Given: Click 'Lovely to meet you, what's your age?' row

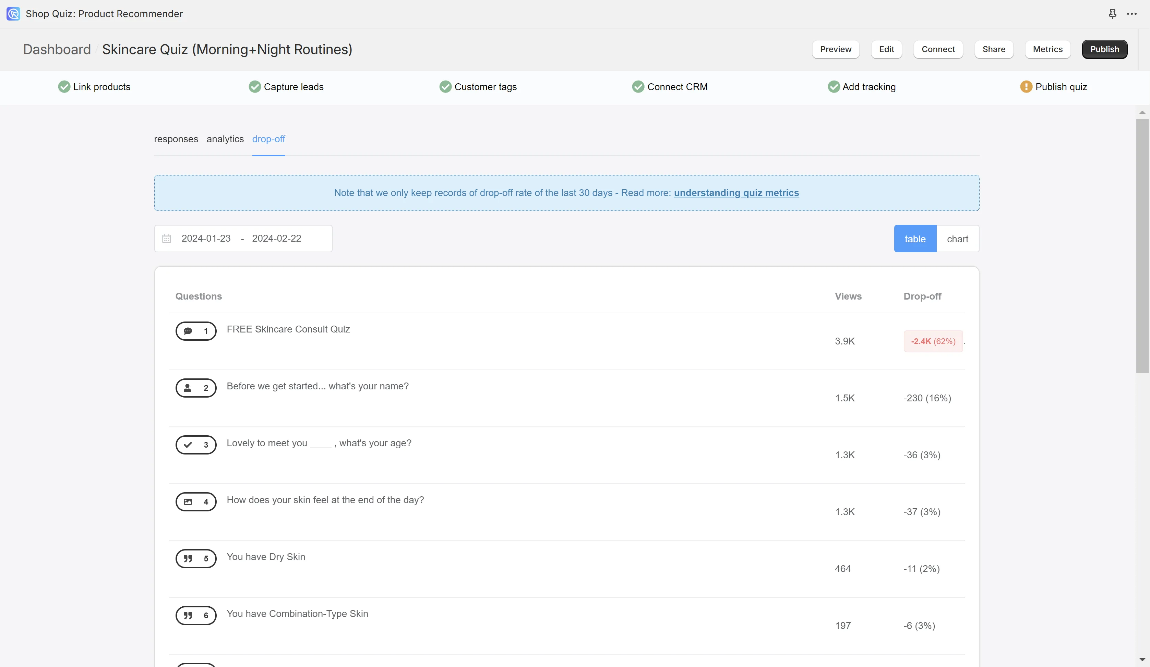Looking at the screenshot, I should (x=567, y=455).
